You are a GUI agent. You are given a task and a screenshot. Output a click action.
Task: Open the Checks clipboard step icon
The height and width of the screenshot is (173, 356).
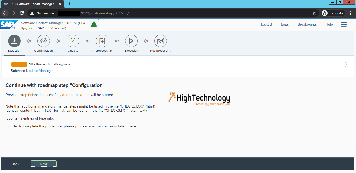73,41
